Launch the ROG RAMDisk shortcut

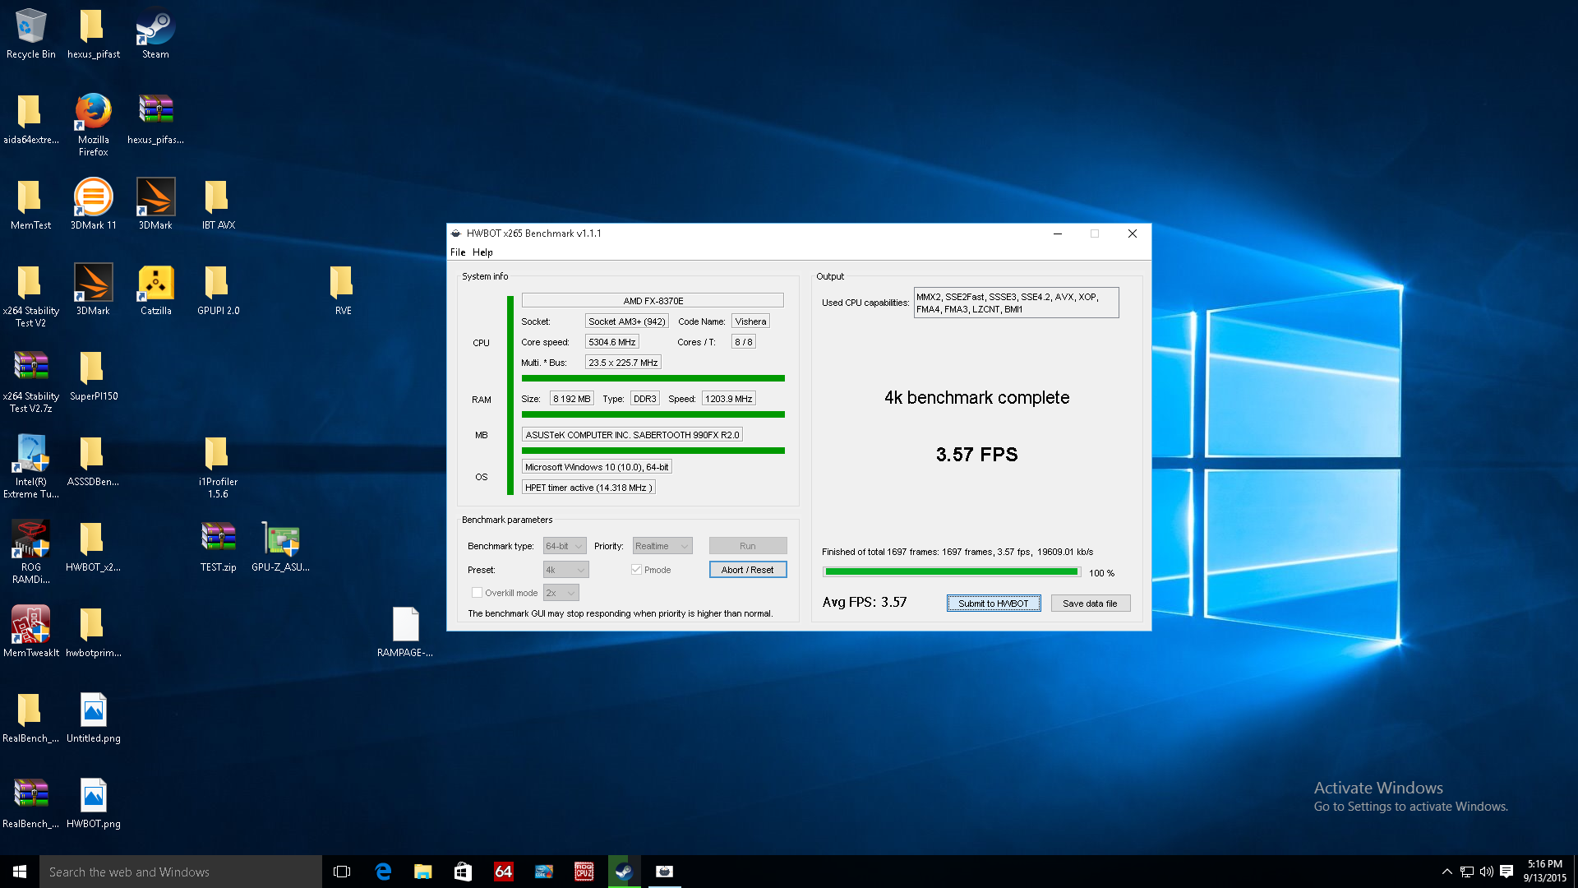[30, 552]
